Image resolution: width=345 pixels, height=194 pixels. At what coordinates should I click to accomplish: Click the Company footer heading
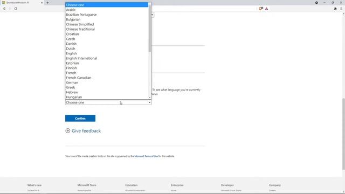pyautogui.click(x=275, y=185)
